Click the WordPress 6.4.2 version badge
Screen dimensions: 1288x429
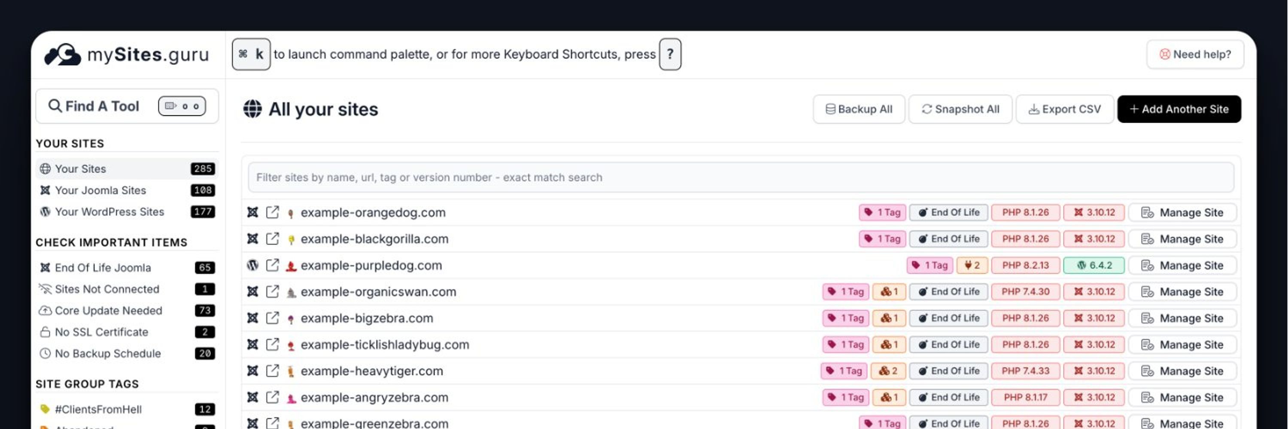coord(1094,265)
